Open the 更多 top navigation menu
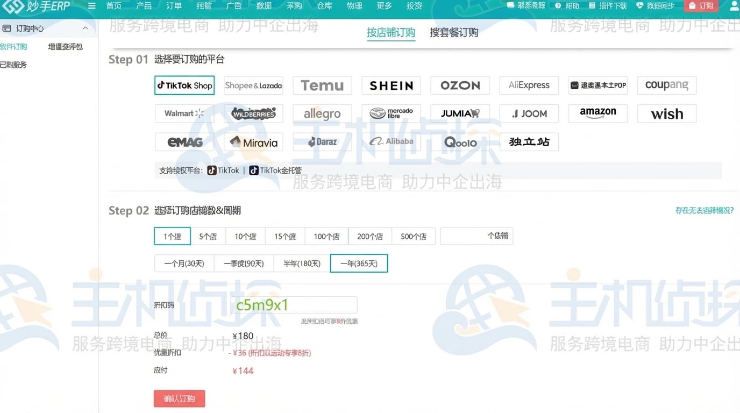Image resolution: width=740 pixels, height=413 pixels. [384, 6]
